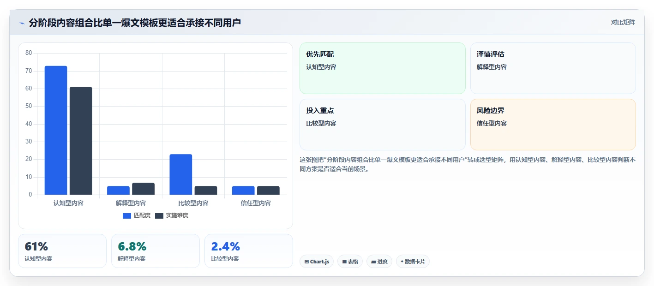Click the dark 实施难度 bar for 认知型内容

click(x=81, y=141)
